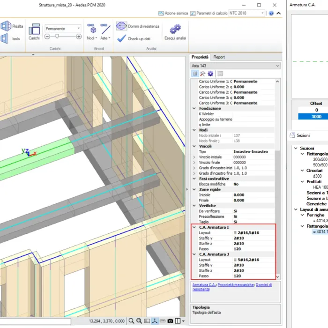Open Domini di resistenza icon
The height and width of the screenshot is (328, 328).
click(121, 26)
